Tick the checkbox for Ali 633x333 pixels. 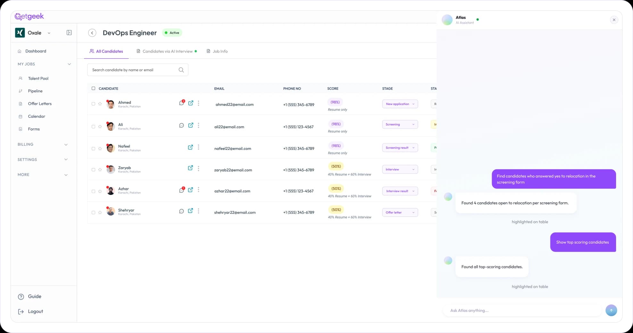click(93, 126)
